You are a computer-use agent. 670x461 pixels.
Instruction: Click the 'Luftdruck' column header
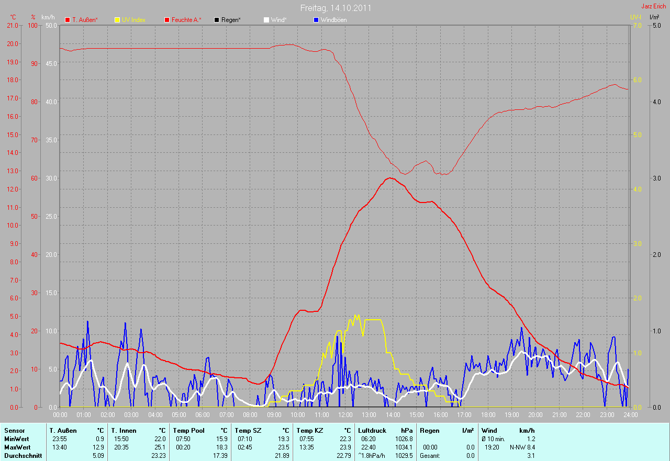[371, 430]
